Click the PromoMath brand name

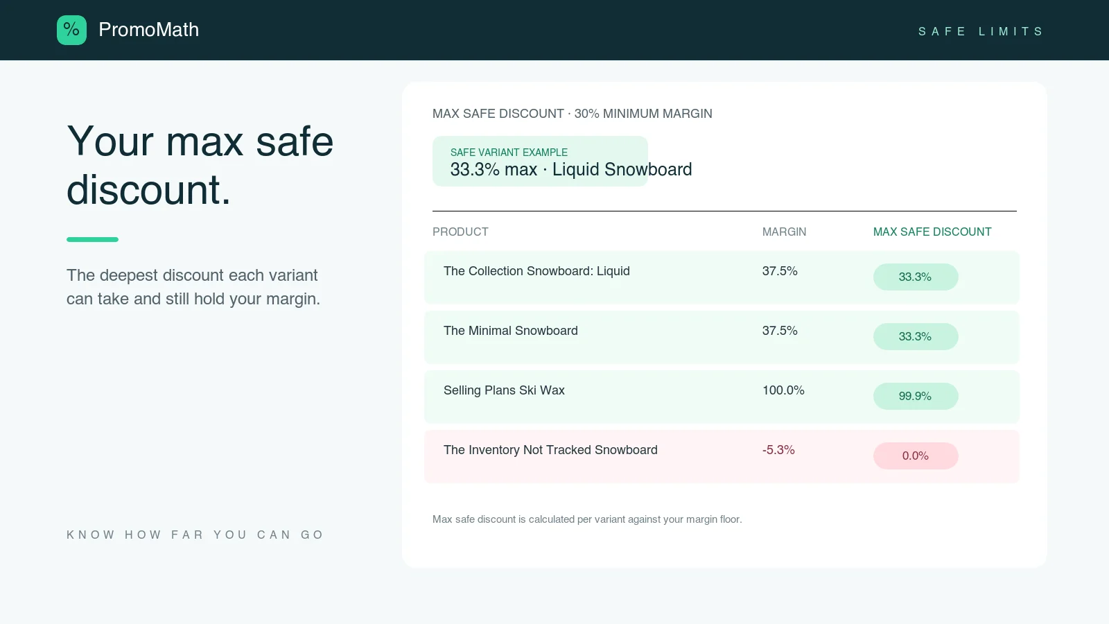click(148, 30)
